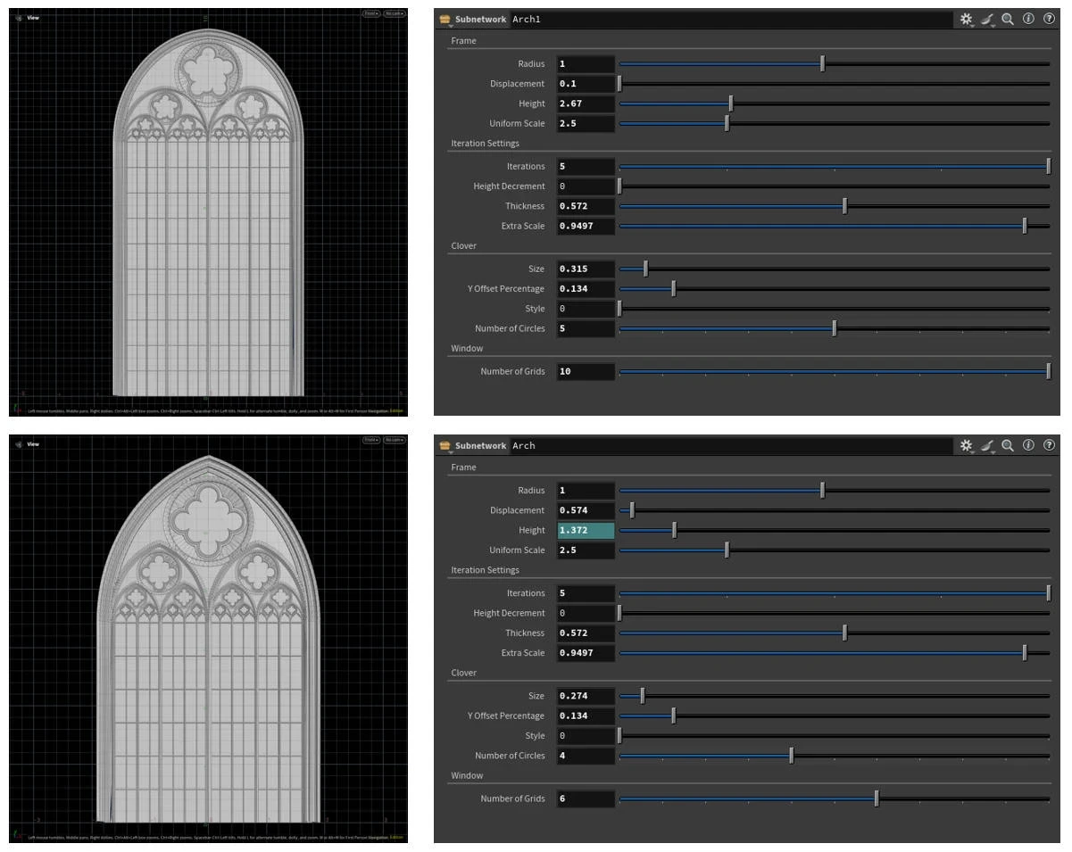Click the gear icon in the Arch1 parameter pane
1072x852 pixels.
965,19
